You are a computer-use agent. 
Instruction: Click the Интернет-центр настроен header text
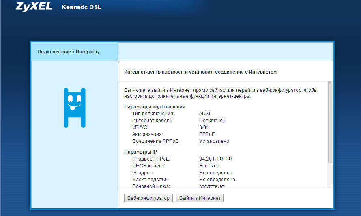point(200,72)
